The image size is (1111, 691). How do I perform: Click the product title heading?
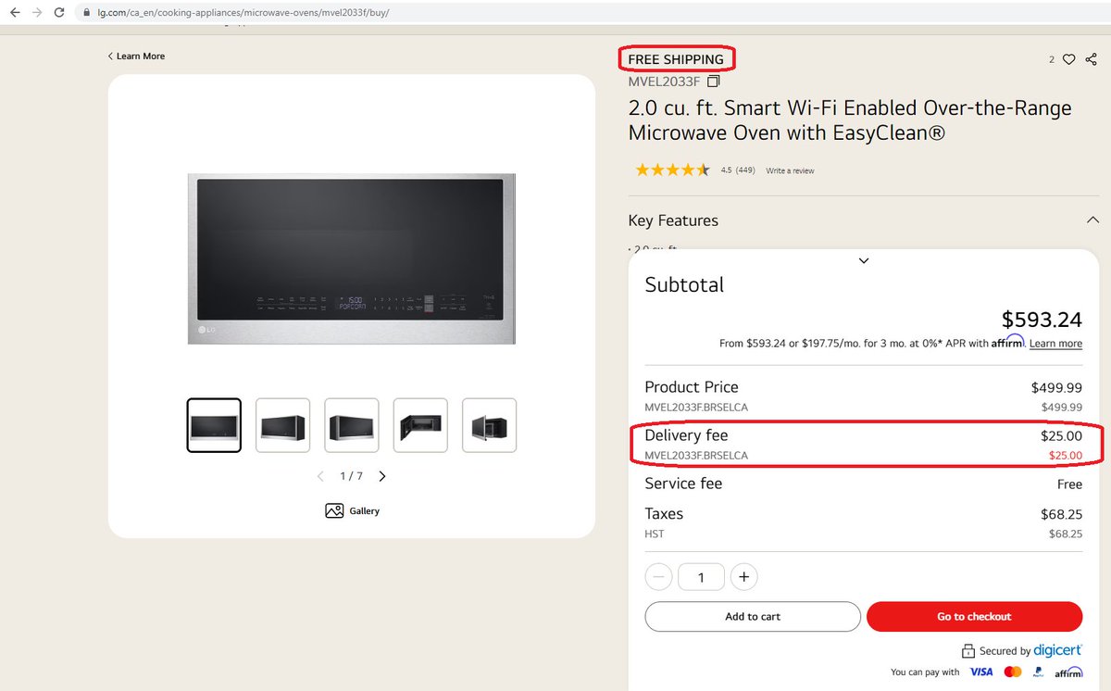pyautogui.click(x=850, y=120)
